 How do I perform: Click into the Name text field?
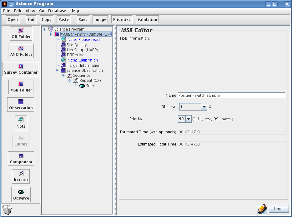231,96
